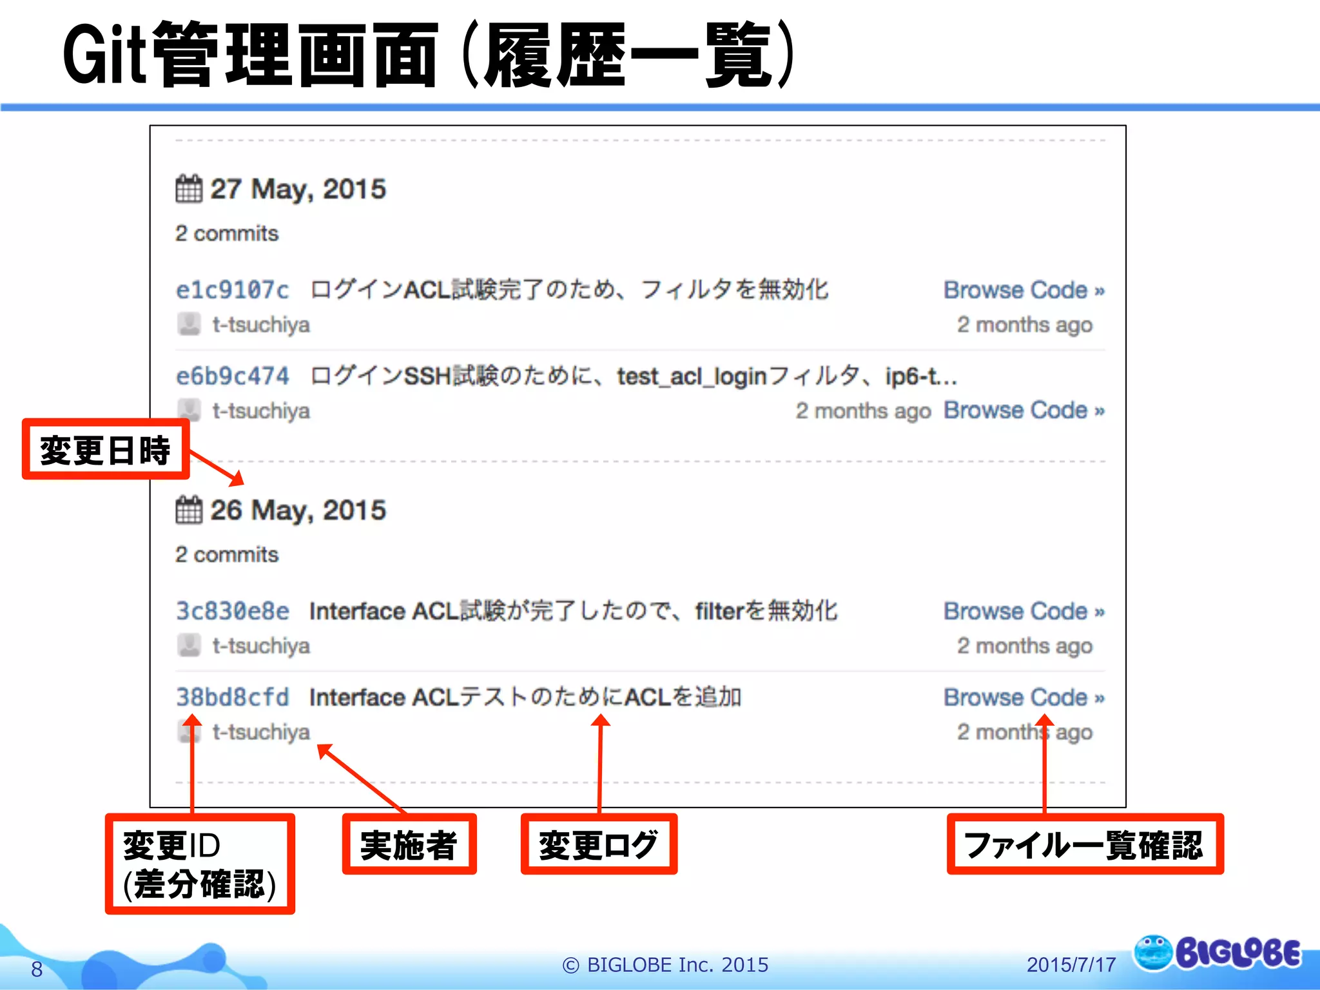The width and height of the screenshot is (1320, 990).
Task: Click the slide page number 8
Action: (37, 969)
